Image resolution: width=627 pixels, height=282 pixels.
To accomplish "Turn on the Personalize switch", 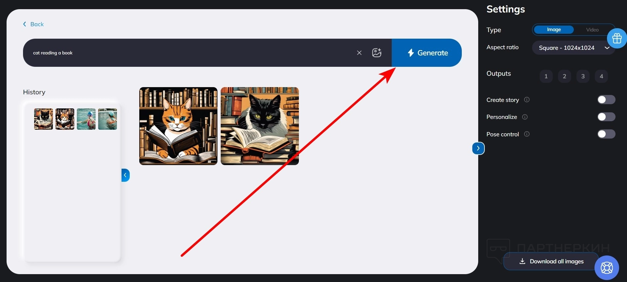I will pos(606,117).
